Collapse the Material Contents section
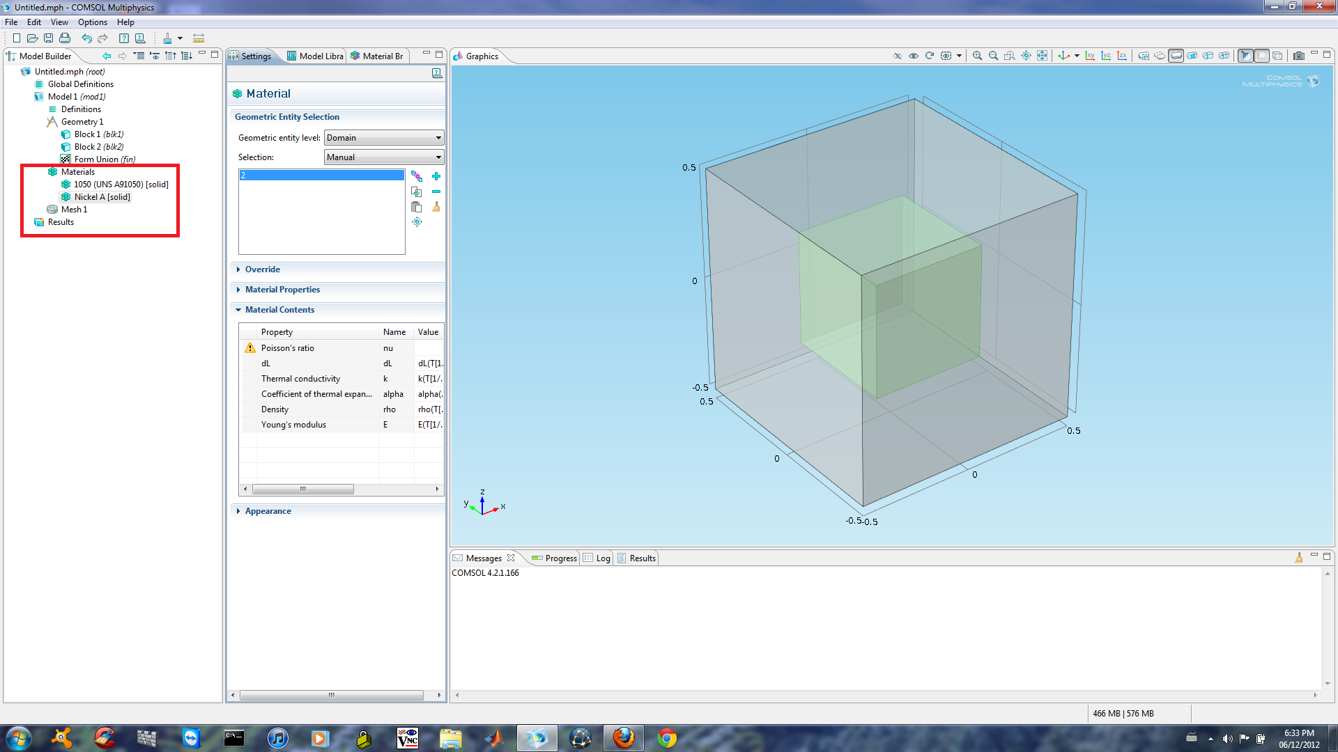The height and width of the screenshot is (752, 1338). click(x=279, y=310)
